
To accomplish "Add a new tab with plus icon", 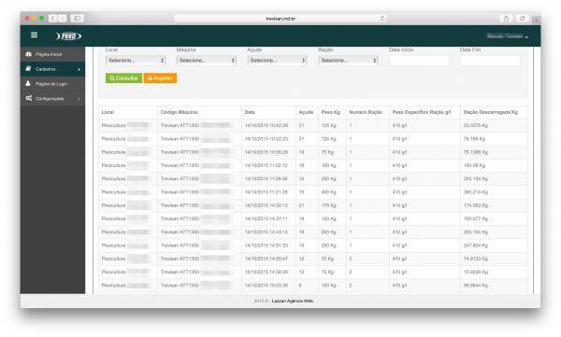I will point(536,20).
